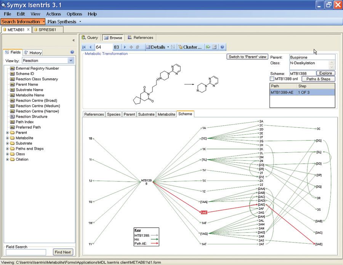The width and height of the screenshot is (343, 265).
Task: Open the Substrate tab
Action: tap(146, 114)
